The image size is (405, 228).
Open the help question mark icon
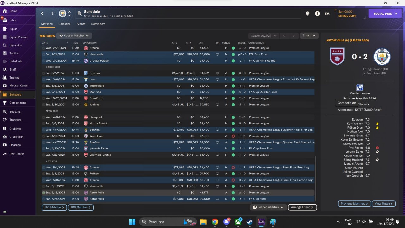(x=317, y=14)
